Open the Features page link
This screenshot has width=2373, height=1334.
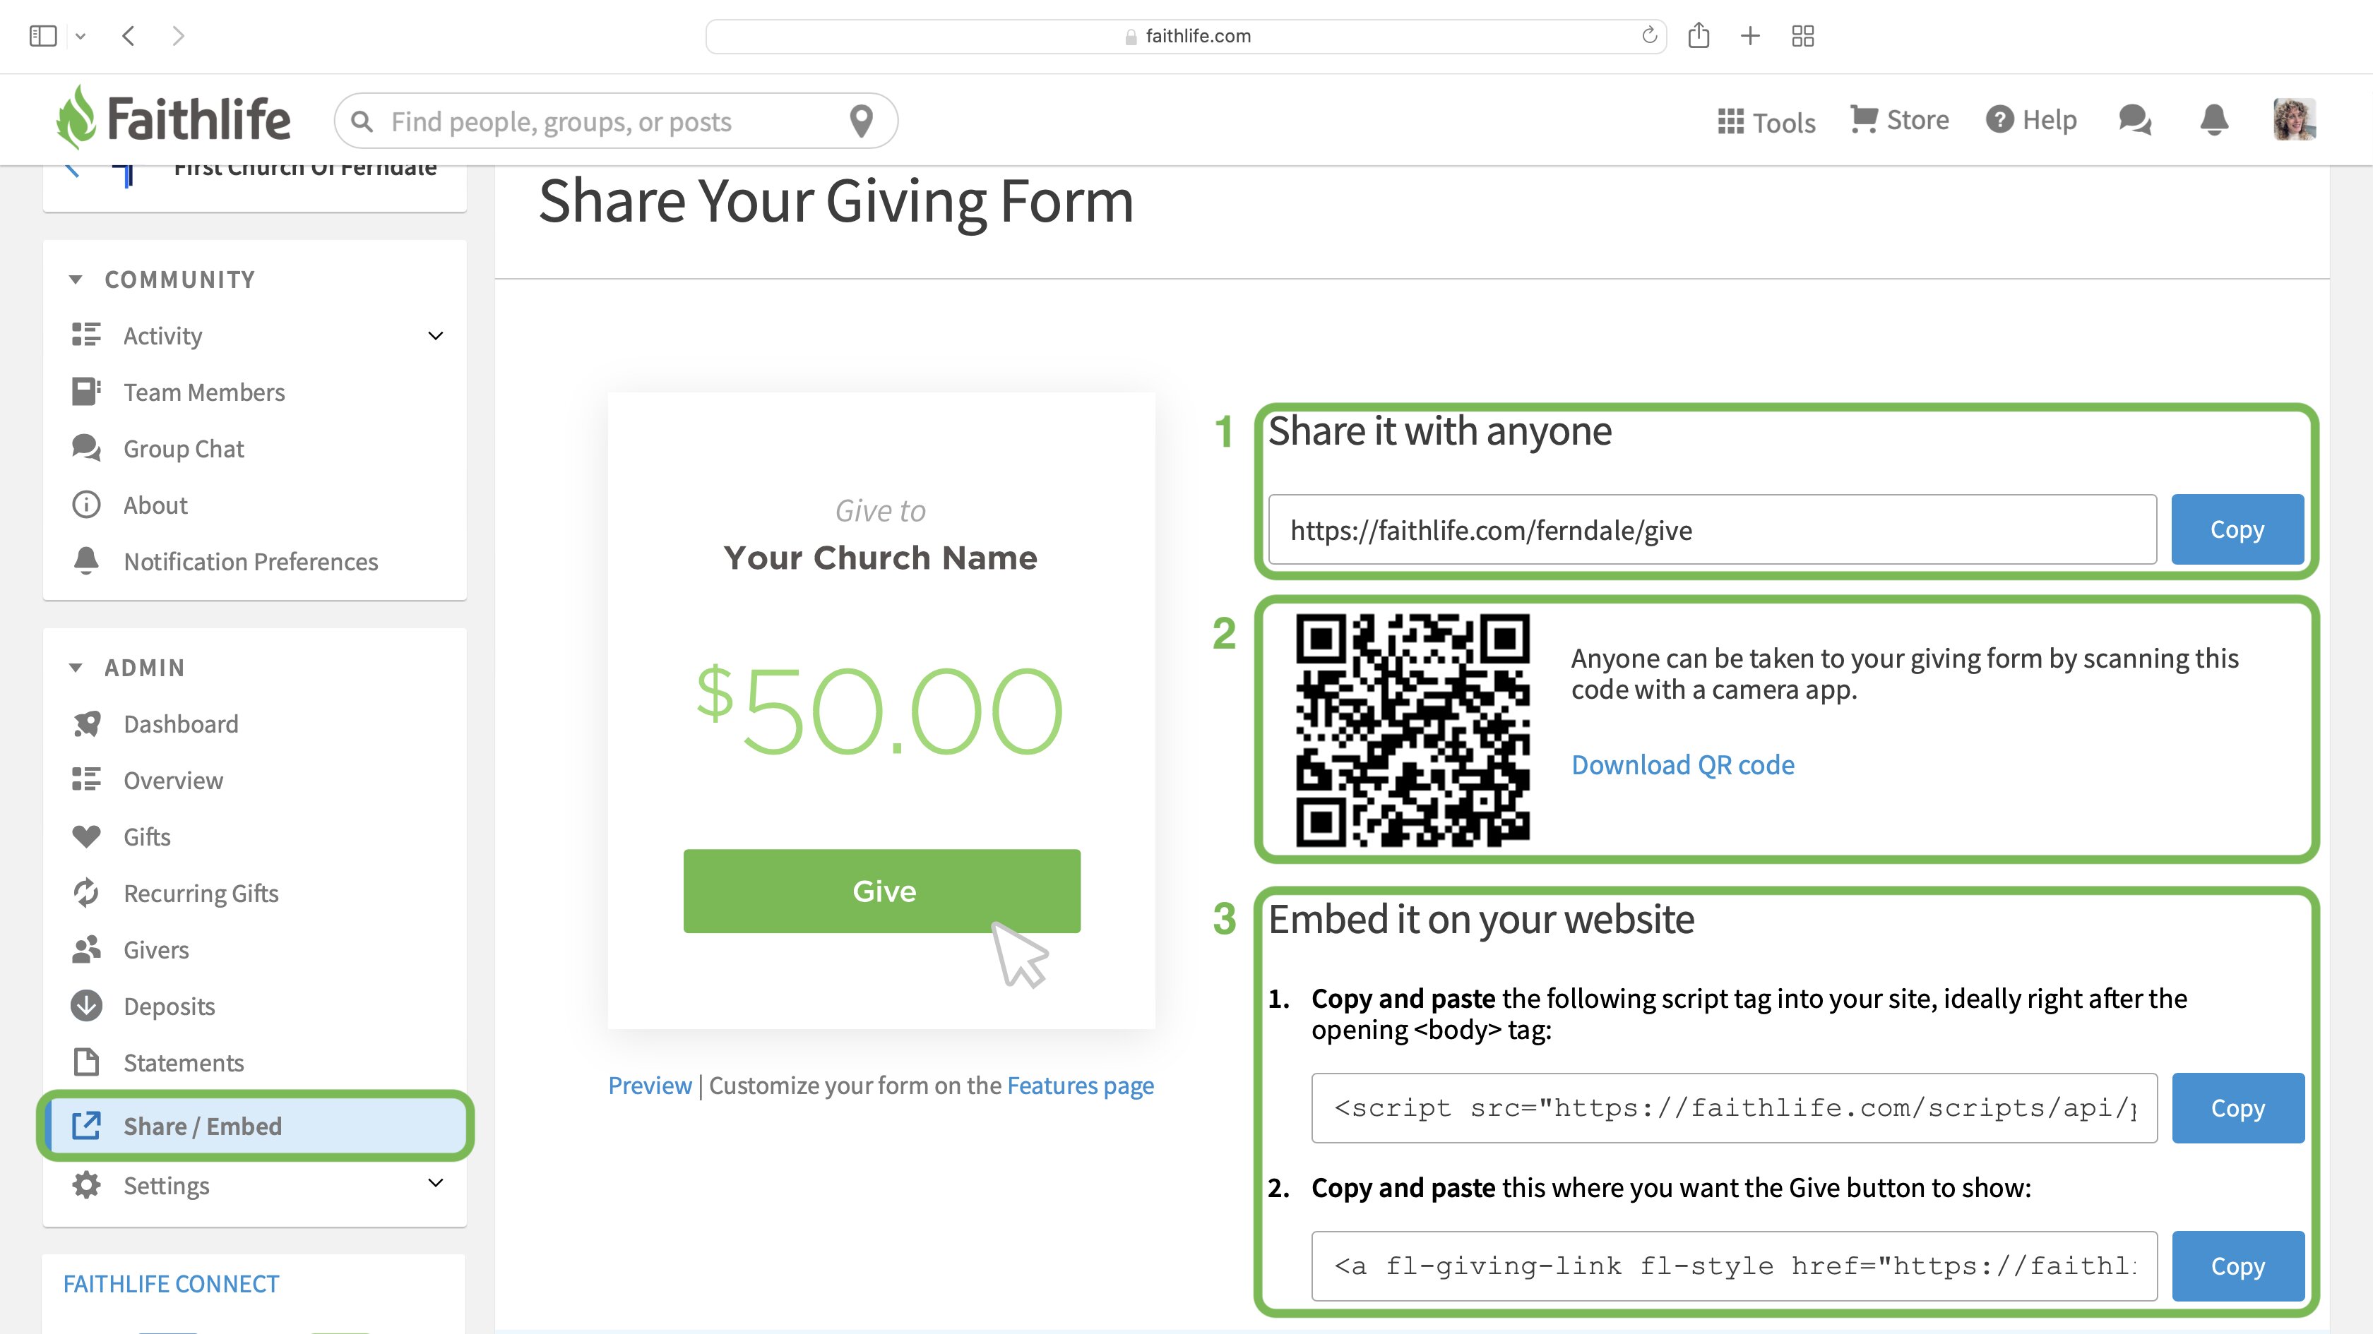(x=1080, y=1086)
